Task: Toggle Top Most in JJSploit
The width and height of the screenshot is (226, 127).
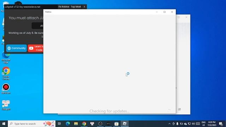Action: coord(76,7)
